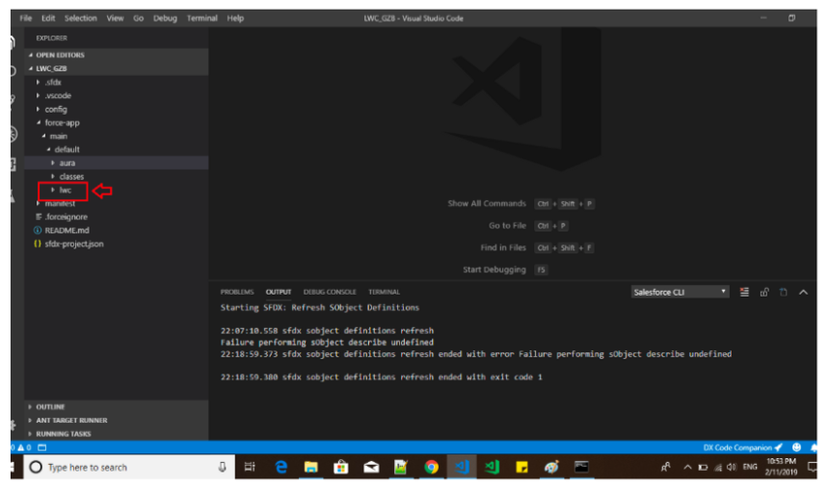Expand the classes folder
829x491 pixels.
[116, 176]
